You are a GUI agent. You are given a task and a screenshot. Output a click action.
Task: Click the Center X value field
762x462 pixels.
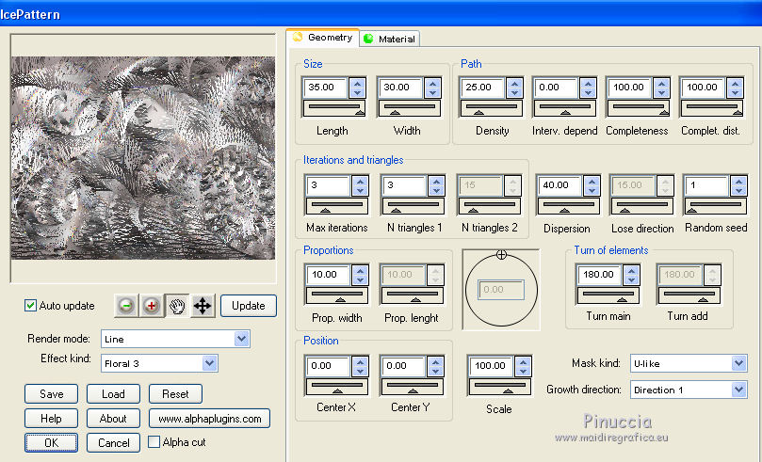point(327,365)
